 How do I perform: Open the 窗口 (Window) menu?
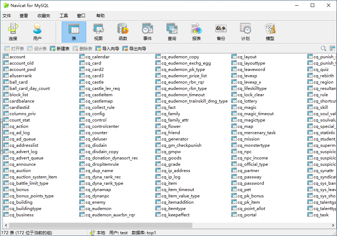(x=81, y=16)
